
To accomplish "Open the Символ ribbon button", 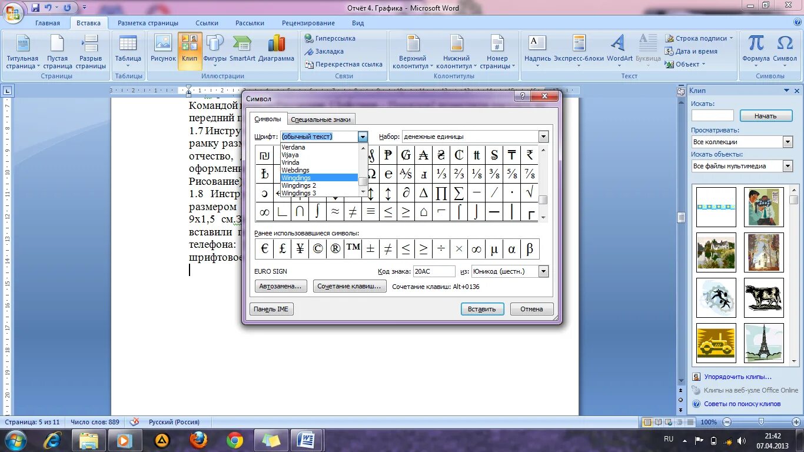I will pyautogui.click(x=785, y=52).
